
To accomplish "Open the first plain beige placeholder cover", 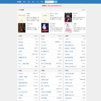I will 22,17.
